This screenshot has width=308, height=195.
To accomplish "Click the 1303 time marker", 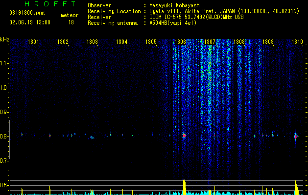I will [x=93, y=42].
